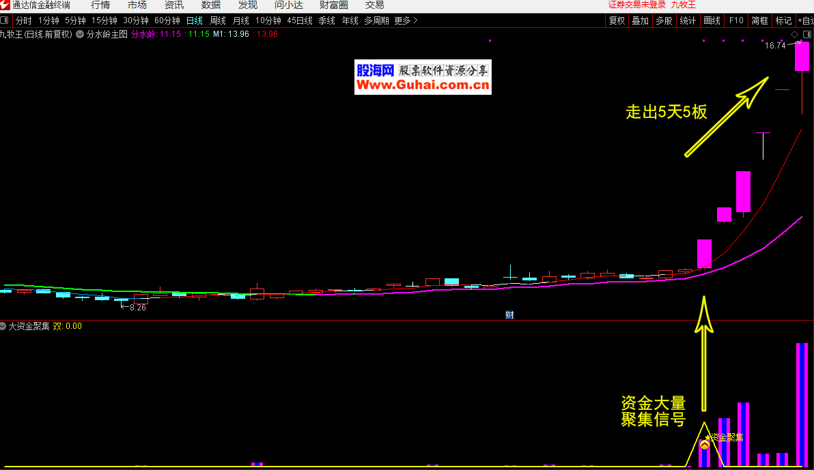Click the 复权 toolbar button

coord(617,20)
